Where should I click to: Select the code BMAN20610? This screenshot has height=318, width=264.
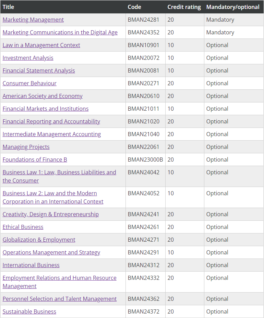coord(143,96)
